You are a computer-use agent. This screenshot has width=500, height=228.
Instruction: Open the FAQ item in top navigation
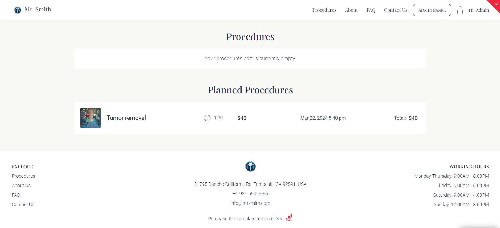[371, 10]
